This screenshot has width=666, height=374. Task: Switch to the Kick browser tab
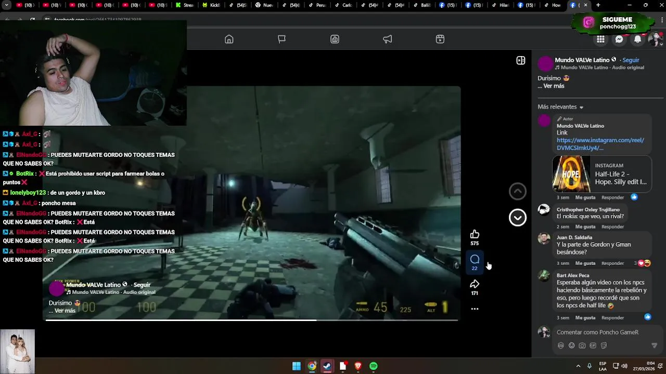211,5
